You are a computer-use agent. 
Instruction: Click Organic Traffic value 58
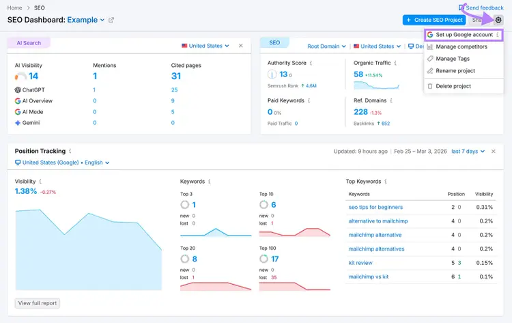coord(358,74)
